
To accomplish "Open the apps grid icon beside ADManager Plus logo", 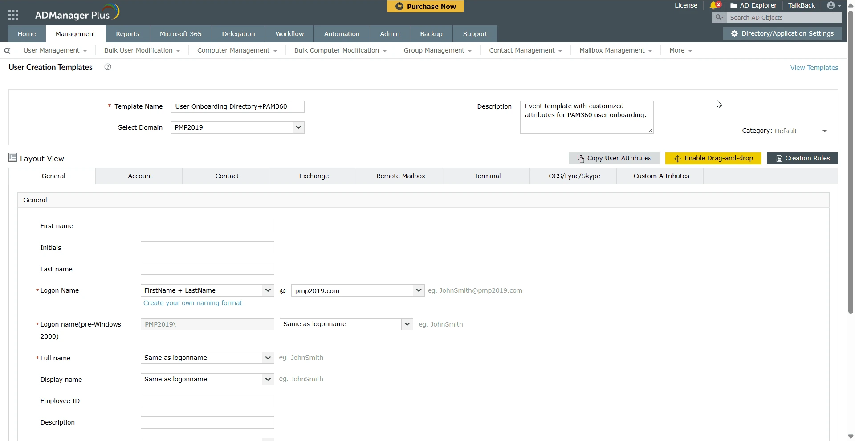I will tap(13, 14).
